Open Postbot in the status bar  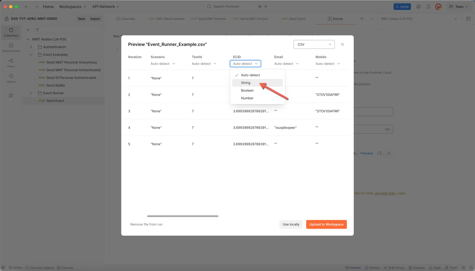coord(353,268)
